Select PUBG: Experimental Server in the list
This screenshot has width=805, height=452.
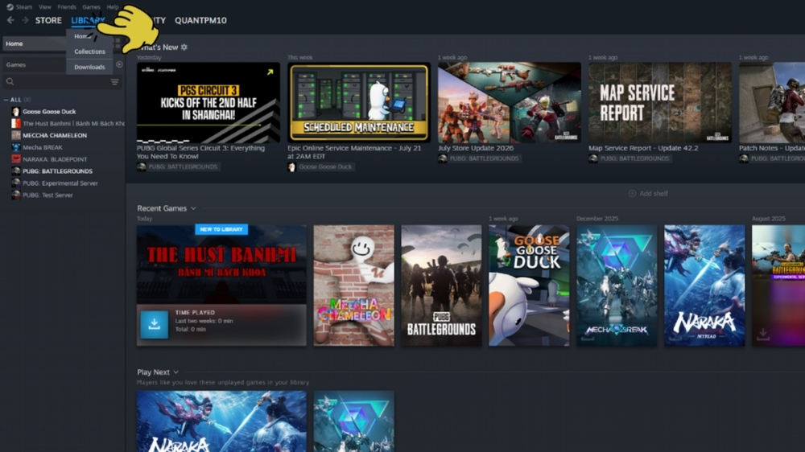[60, 183]
